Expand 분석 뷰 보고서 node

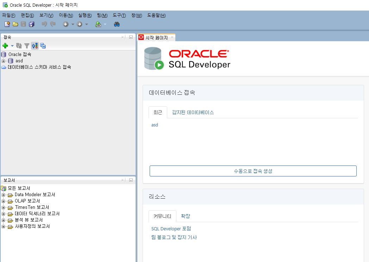pos(3,220)
